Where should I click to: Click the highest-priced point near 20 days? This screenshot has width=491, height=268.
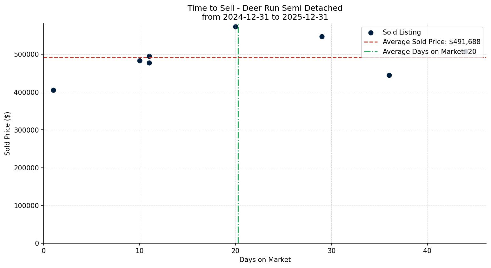tap(236, 27)
